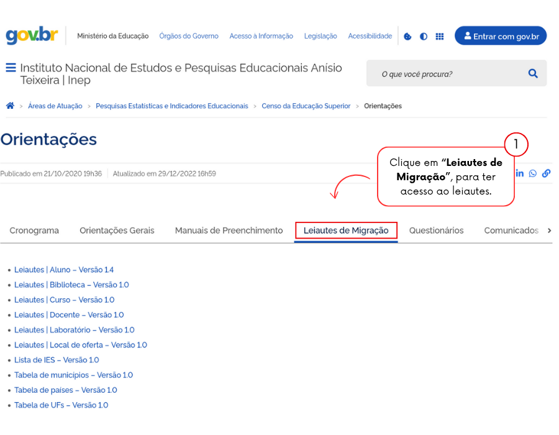
Task: Go to home via breadcrumb house icon
Action: tap(10, 106)
